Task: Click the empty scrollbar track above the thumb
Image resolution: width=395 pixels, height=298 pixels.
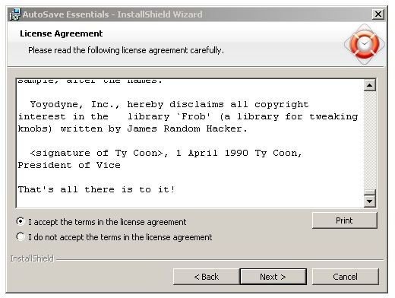Action: click(370, 140)
